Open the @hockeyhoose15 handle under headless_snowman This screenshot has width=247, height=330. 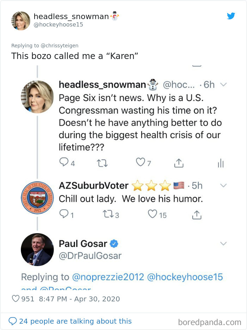pos(58,25)
